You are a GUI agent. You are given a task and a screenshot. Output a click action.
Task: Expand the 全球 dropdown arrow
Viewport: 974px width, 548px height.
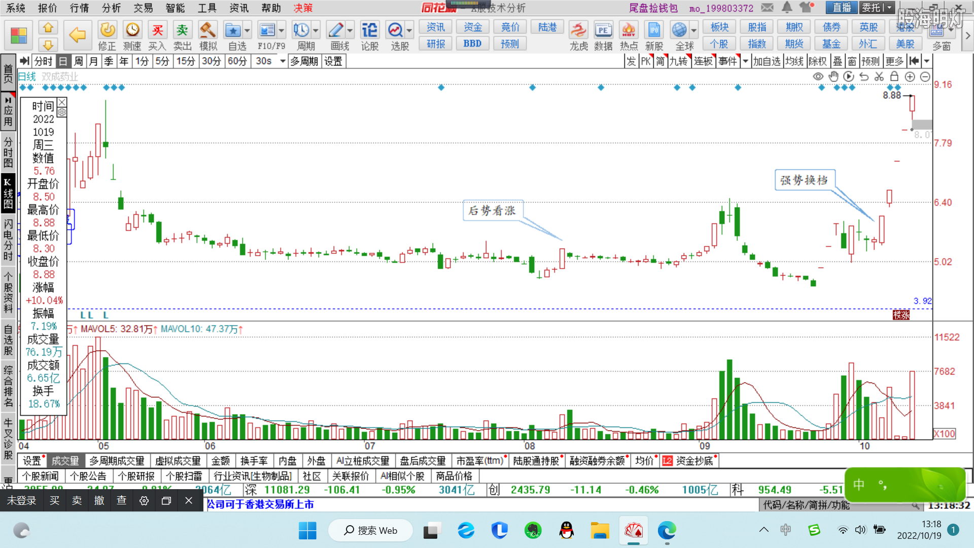[693, 30]
